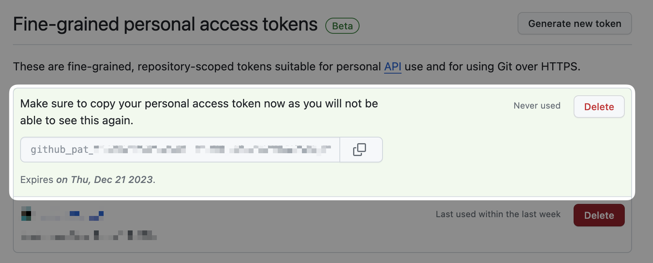Open the API documentation link

coord(392,66)
